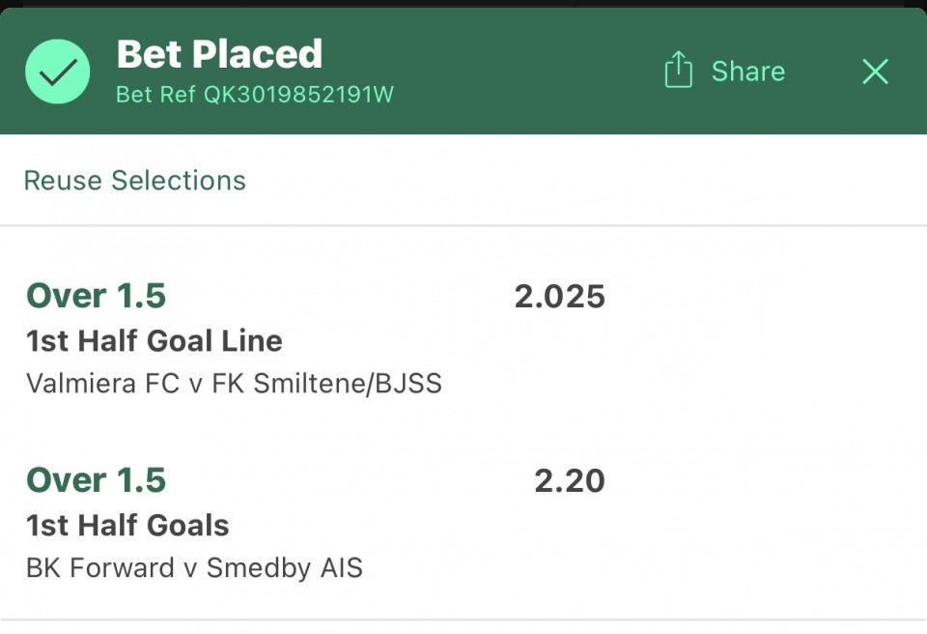Click Over 1.5 for BK Forward match
This screenshot has width=927, height=634.
pyautogui.click(x=97, y=480)
